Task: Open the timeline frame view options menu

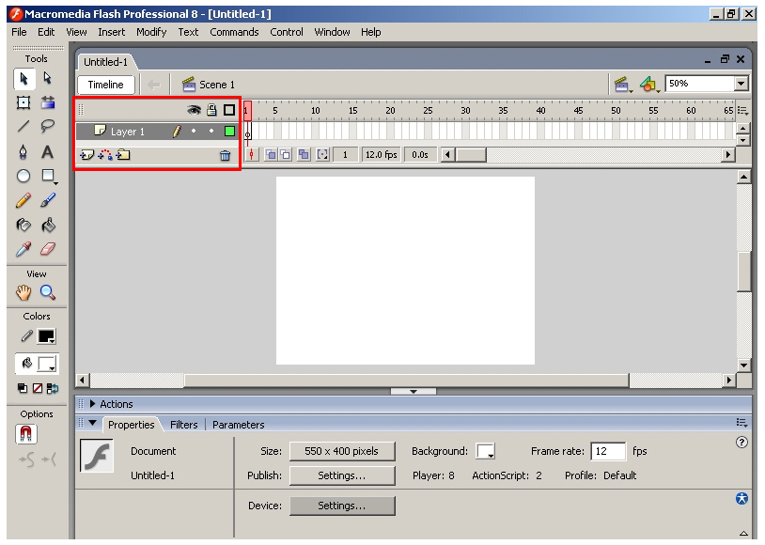Action: (x=742, y=111)
